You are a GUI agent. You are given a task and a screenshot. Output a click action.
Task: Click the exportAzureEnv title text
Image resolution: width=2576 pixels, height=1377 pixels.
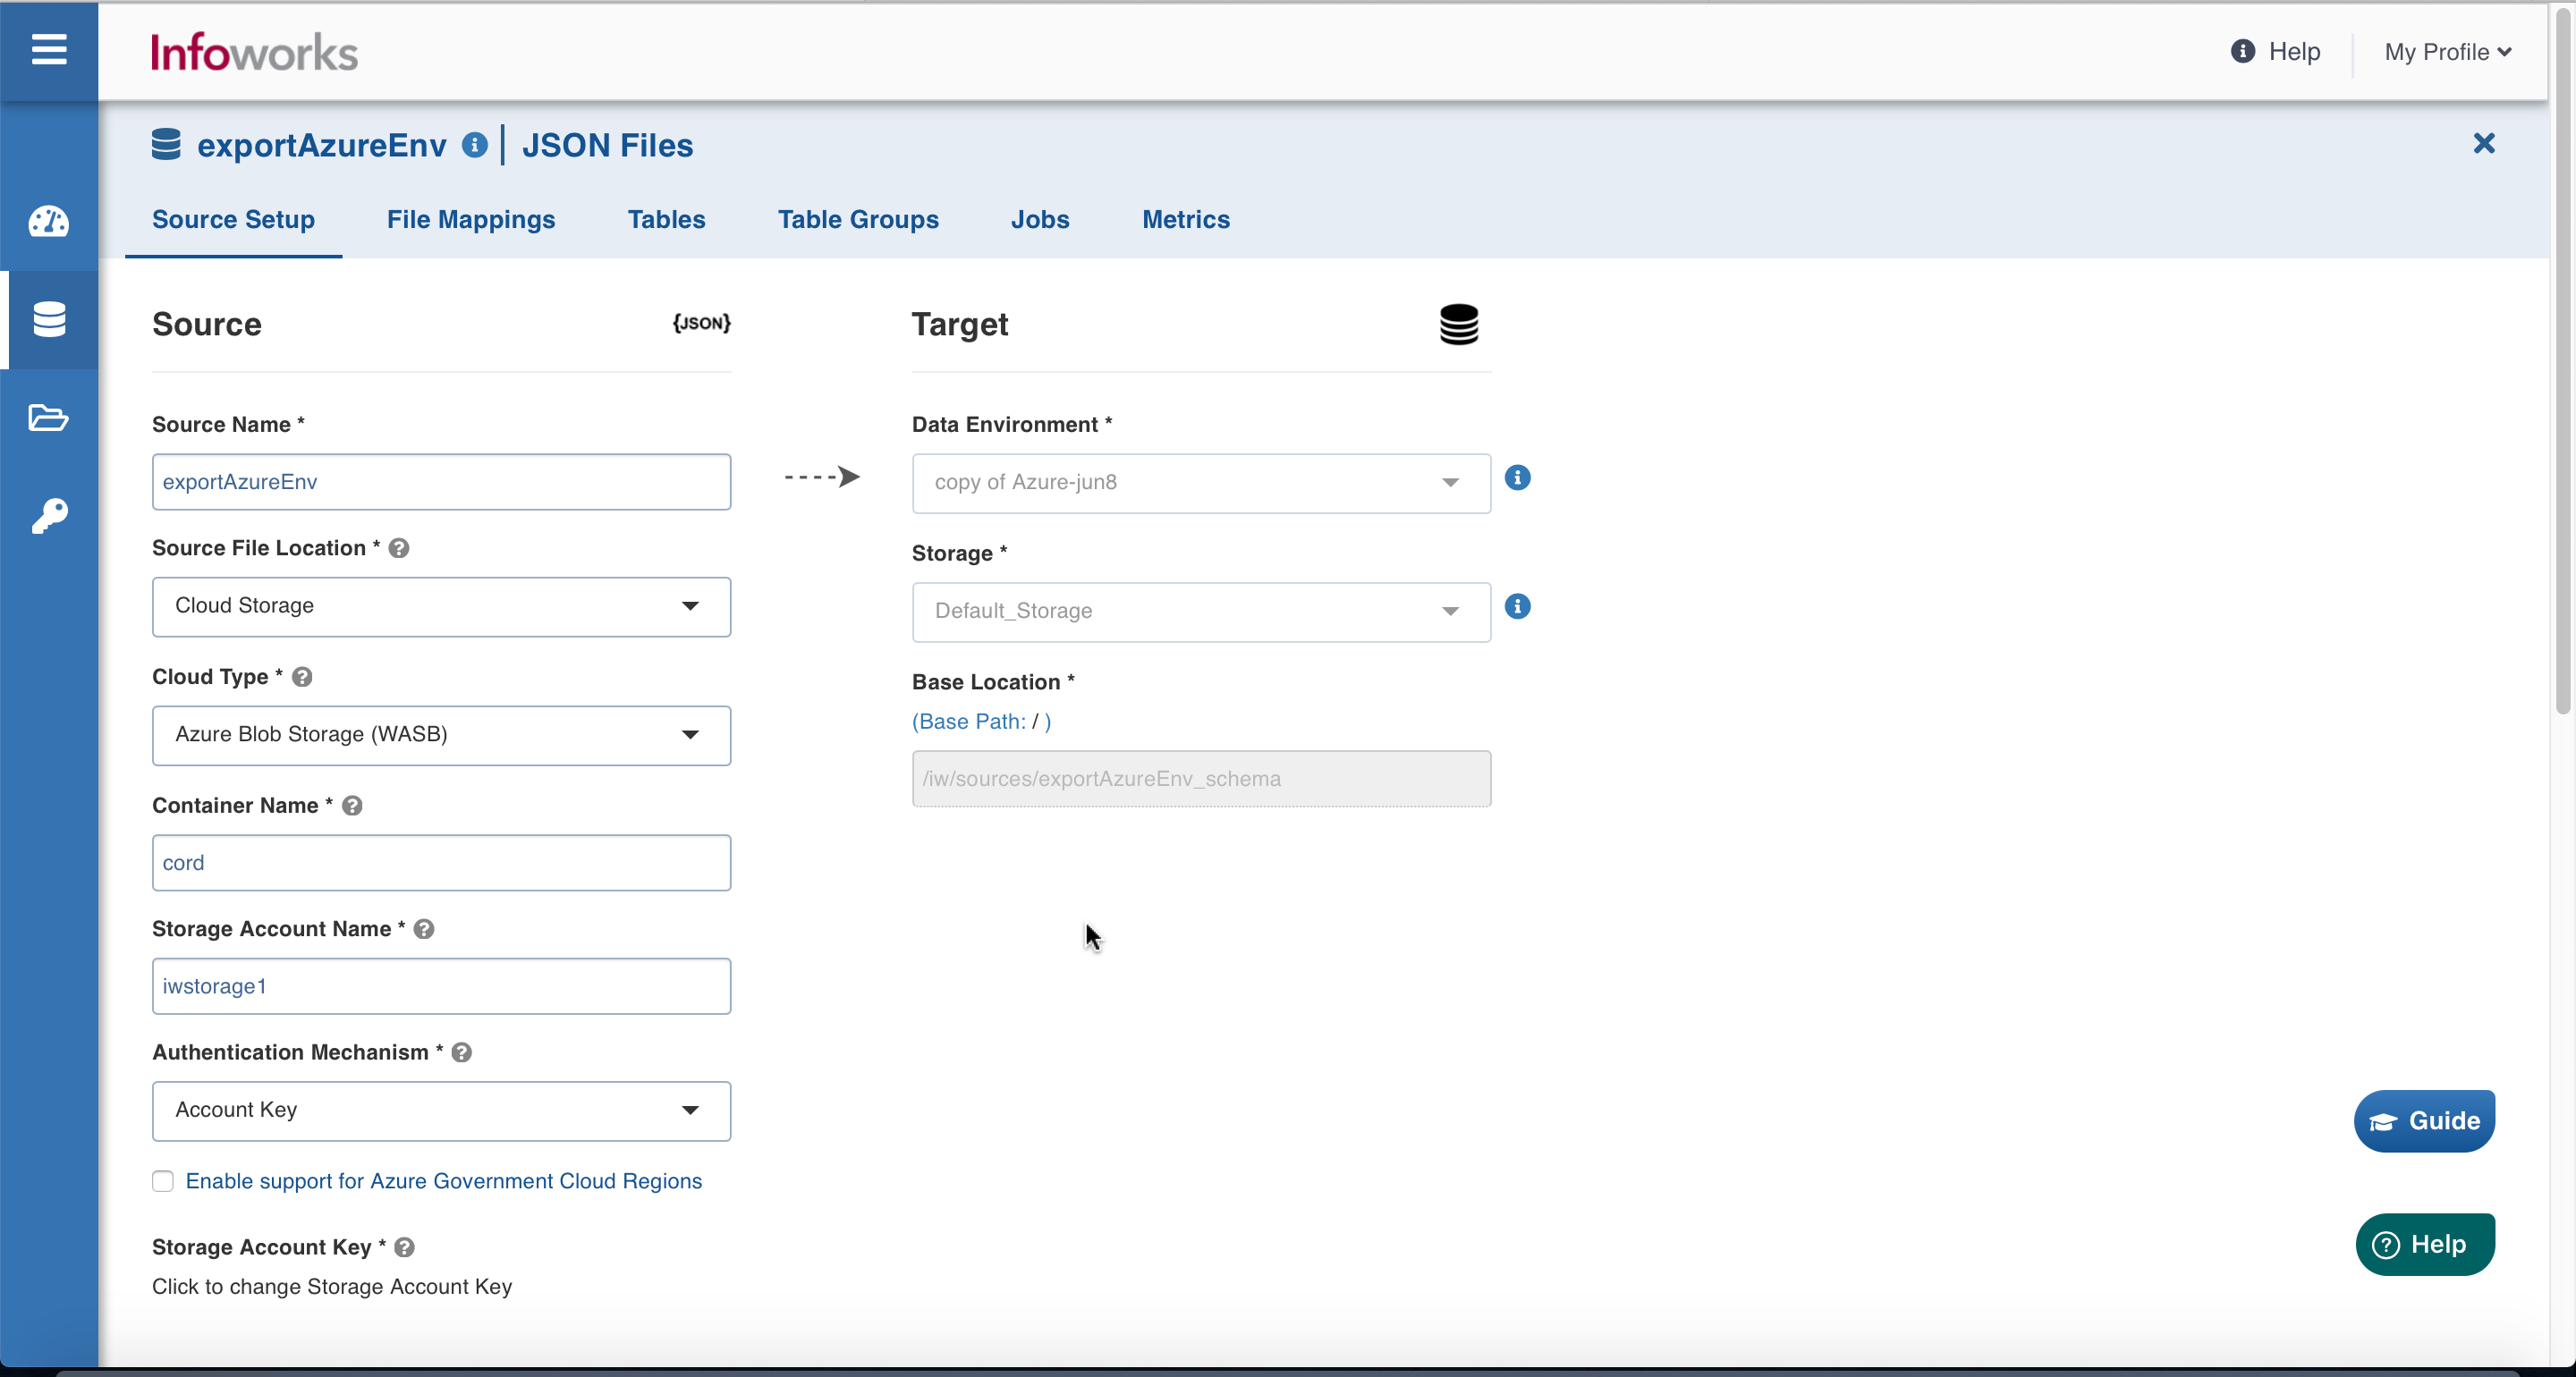[x=321, y=145]
